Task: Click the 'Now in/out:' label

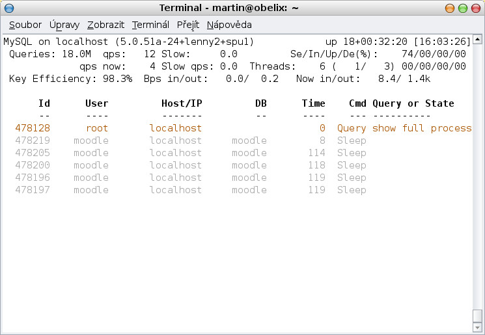Action: [328, 79]
